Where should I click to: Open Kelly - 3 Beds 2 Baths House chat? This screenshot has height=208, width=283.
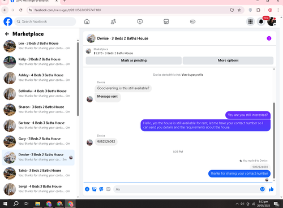[x=38, y=62]
